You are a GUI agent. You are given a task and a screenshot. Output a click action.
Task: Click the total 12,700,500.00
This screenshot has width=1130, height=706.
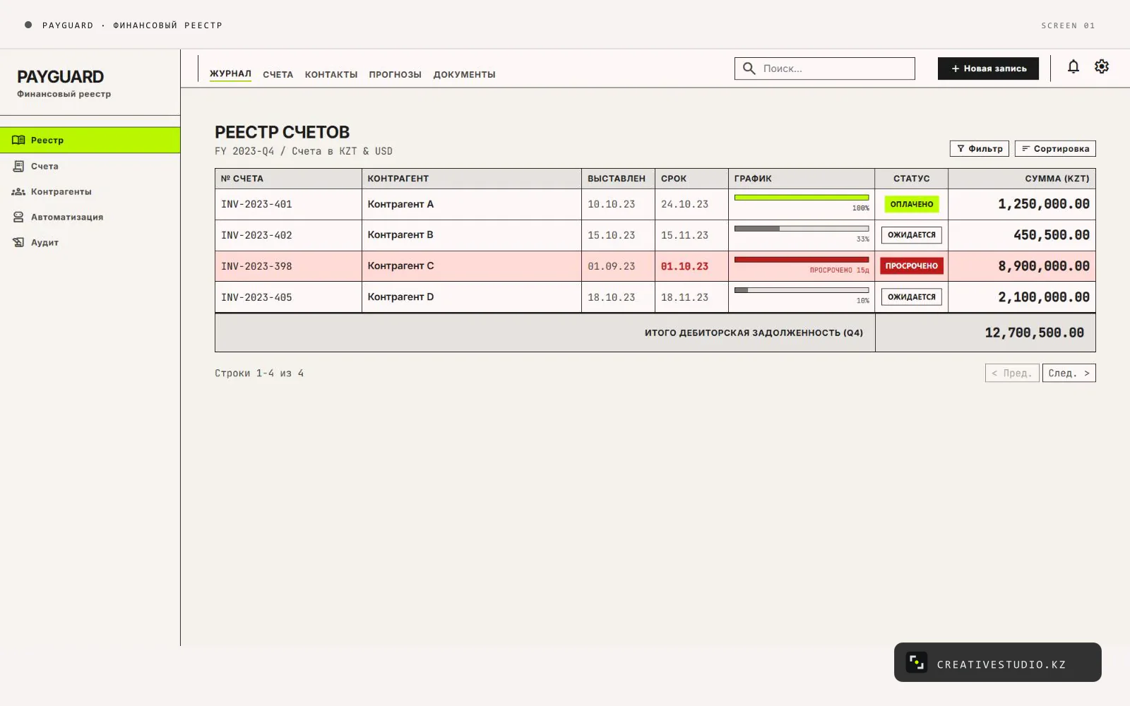click(x=1034, y=333)
